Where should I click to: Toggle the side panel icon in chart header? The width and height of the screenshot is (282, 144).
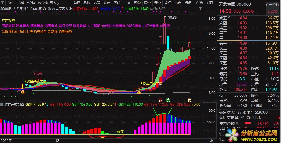[200, 9]
